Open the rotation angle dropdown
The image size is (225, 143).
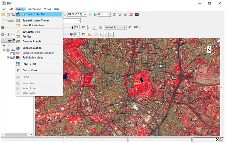pos(109,14)
